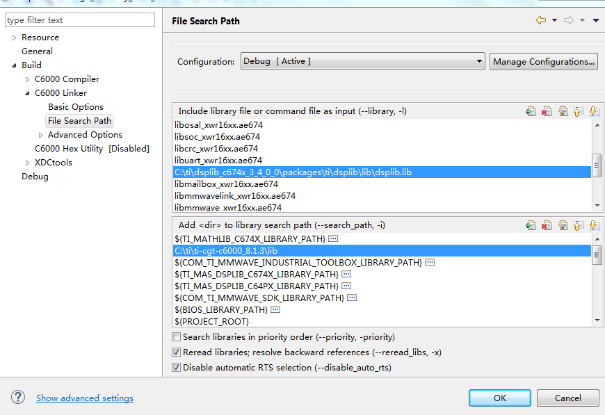The width and height of the screenshot is (605, 415).
Task: Click the help question mark icon
Action: tap(18, 398)
